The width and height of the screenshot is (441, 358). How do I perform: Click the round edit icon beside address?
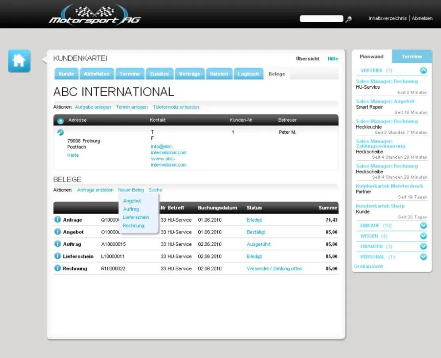coord(60,132)
